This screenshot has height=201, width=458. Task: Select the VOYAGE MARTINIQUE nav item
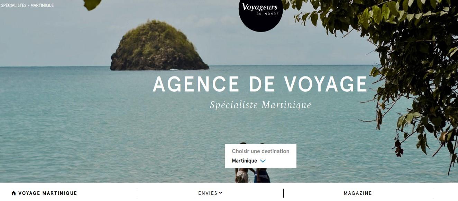pyautogui.click(x=44, y=193)
